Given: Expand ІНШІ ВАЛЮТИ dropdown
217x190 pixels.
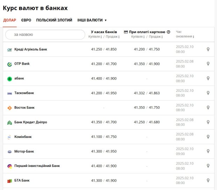Looking at the screenshot, I should coord(92,20).
